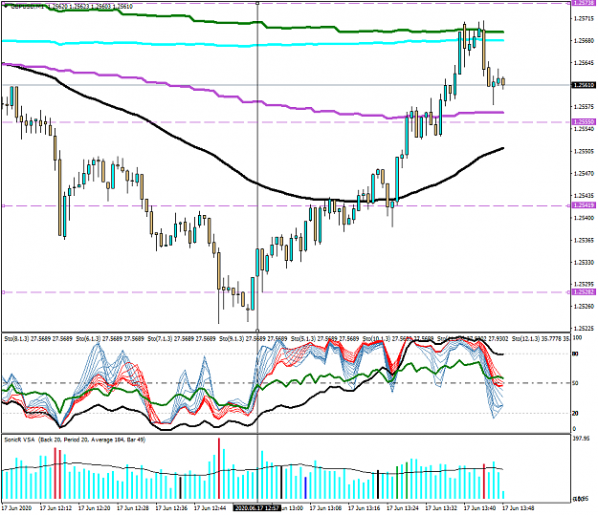
Task: Click the stochastic scale value 20
Action: point(575,413)
